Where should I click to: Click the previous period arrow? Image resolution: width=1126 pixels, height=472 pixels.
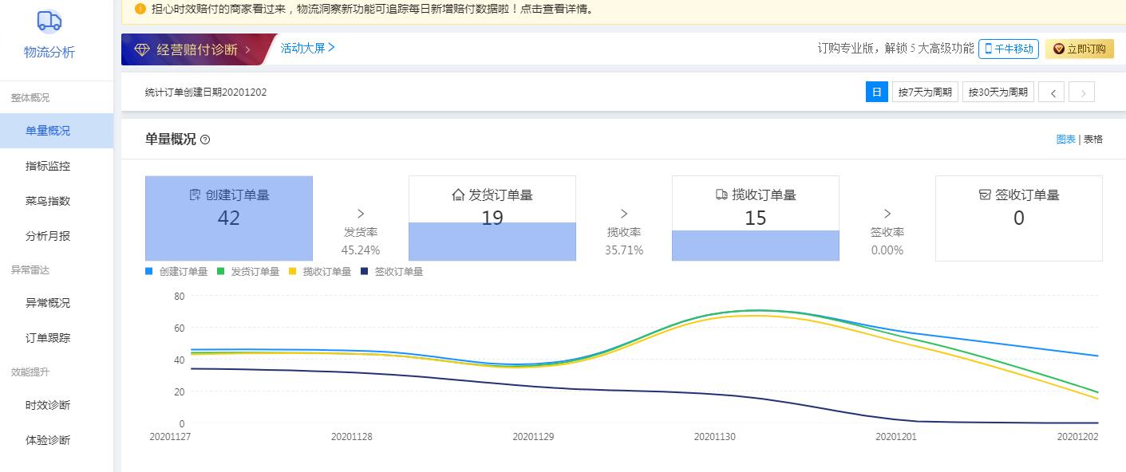pyautogui.click(x=1051, y=92)
